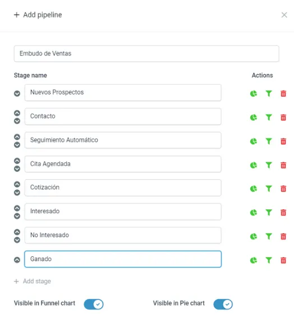Click funnel icon for Contacto stage

[x=269, y=118]
